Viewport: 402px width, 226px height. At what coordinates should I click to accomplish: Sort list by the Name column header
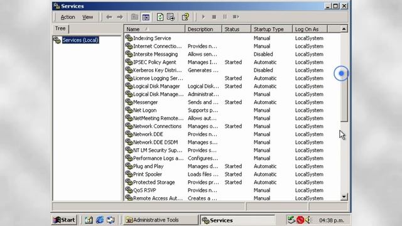point(155,30)
